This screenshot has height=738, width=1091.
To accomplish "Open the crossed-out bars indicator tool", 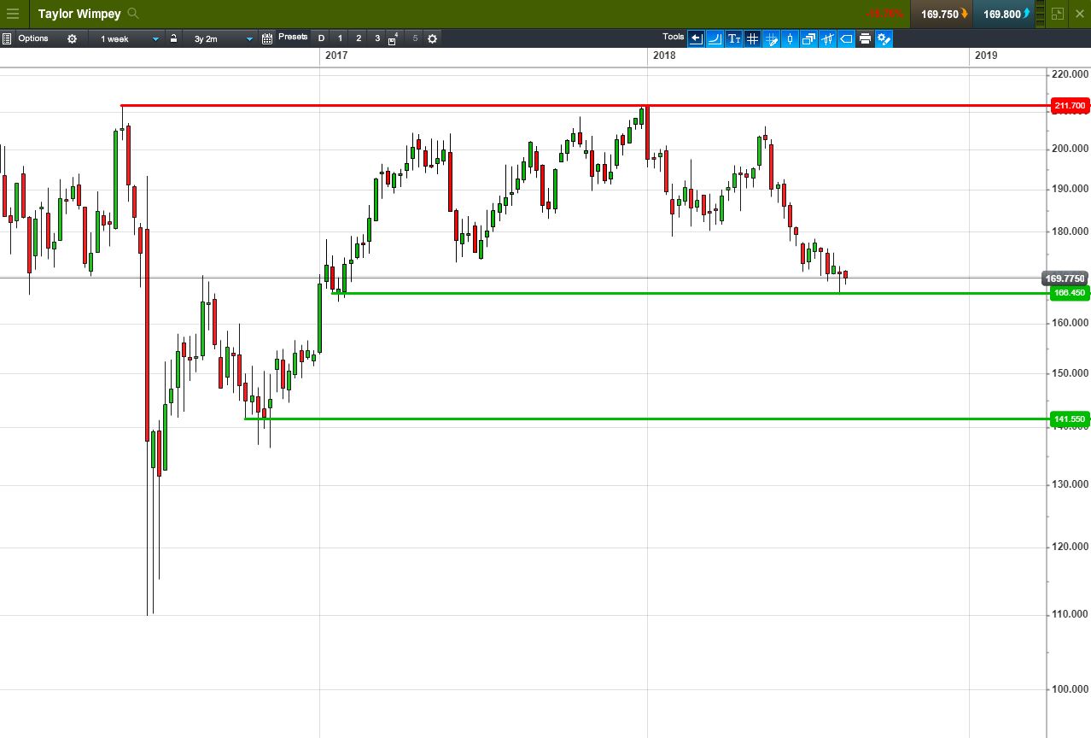I will tap(827, 38).
